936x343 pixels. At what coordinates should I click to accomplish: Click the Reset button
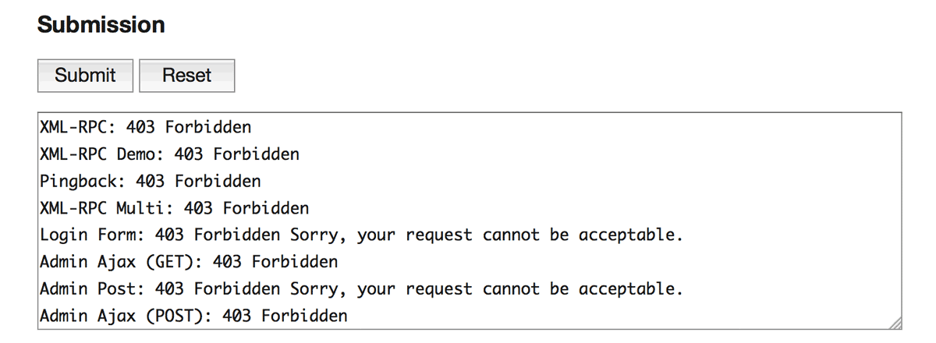186,76
